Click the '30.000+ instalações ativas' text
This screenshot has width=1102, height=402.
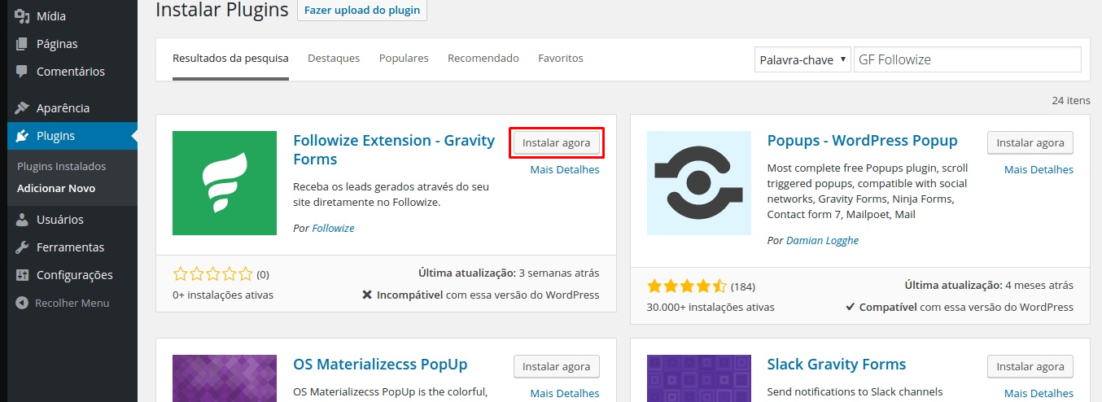pos(711,307)
